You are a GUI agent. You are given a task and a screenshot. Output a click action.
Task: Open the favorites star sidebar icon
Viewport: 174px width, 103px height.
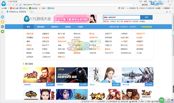[x=3, y=22]
